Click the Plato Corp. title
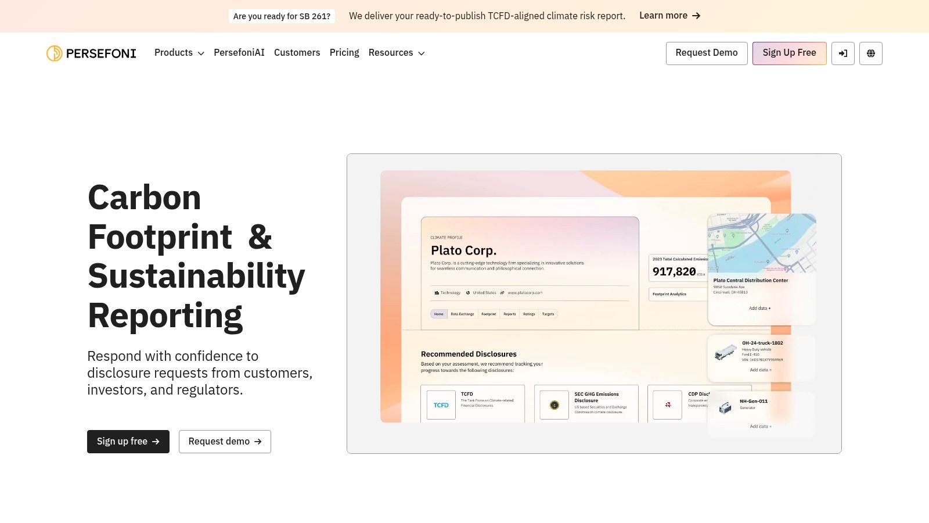 [x=464, y=250]
